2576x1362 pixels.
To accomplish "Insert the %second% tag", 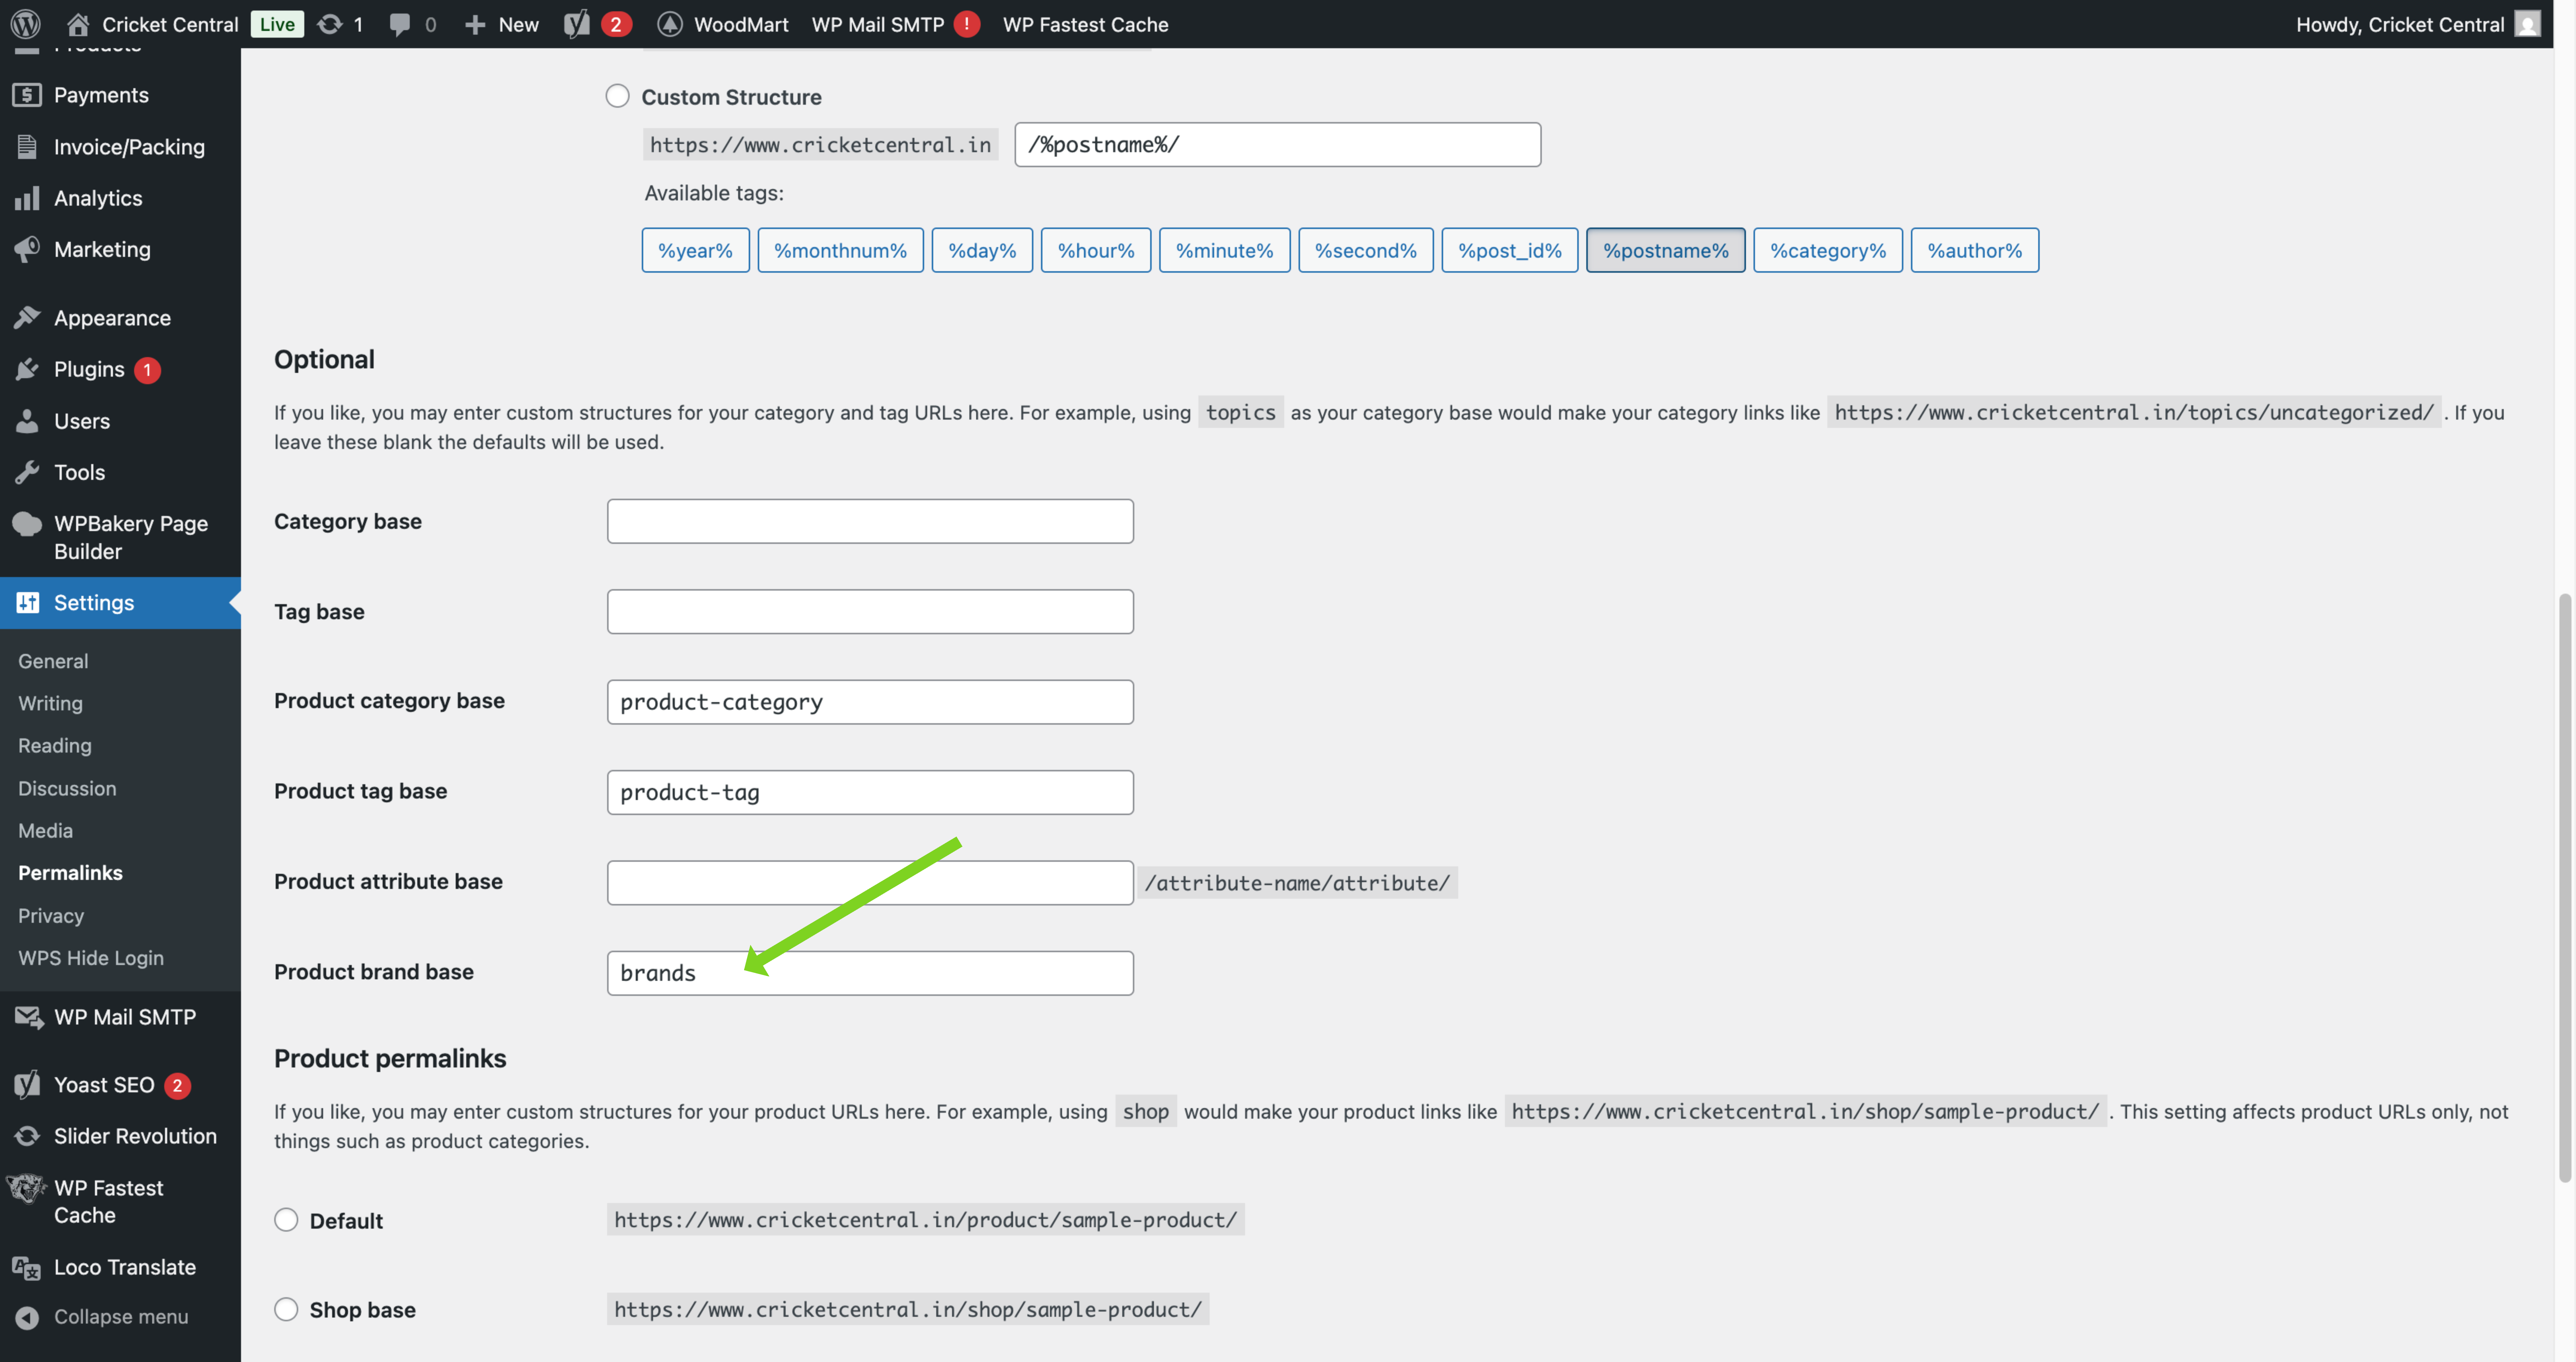I will 1366,250.
